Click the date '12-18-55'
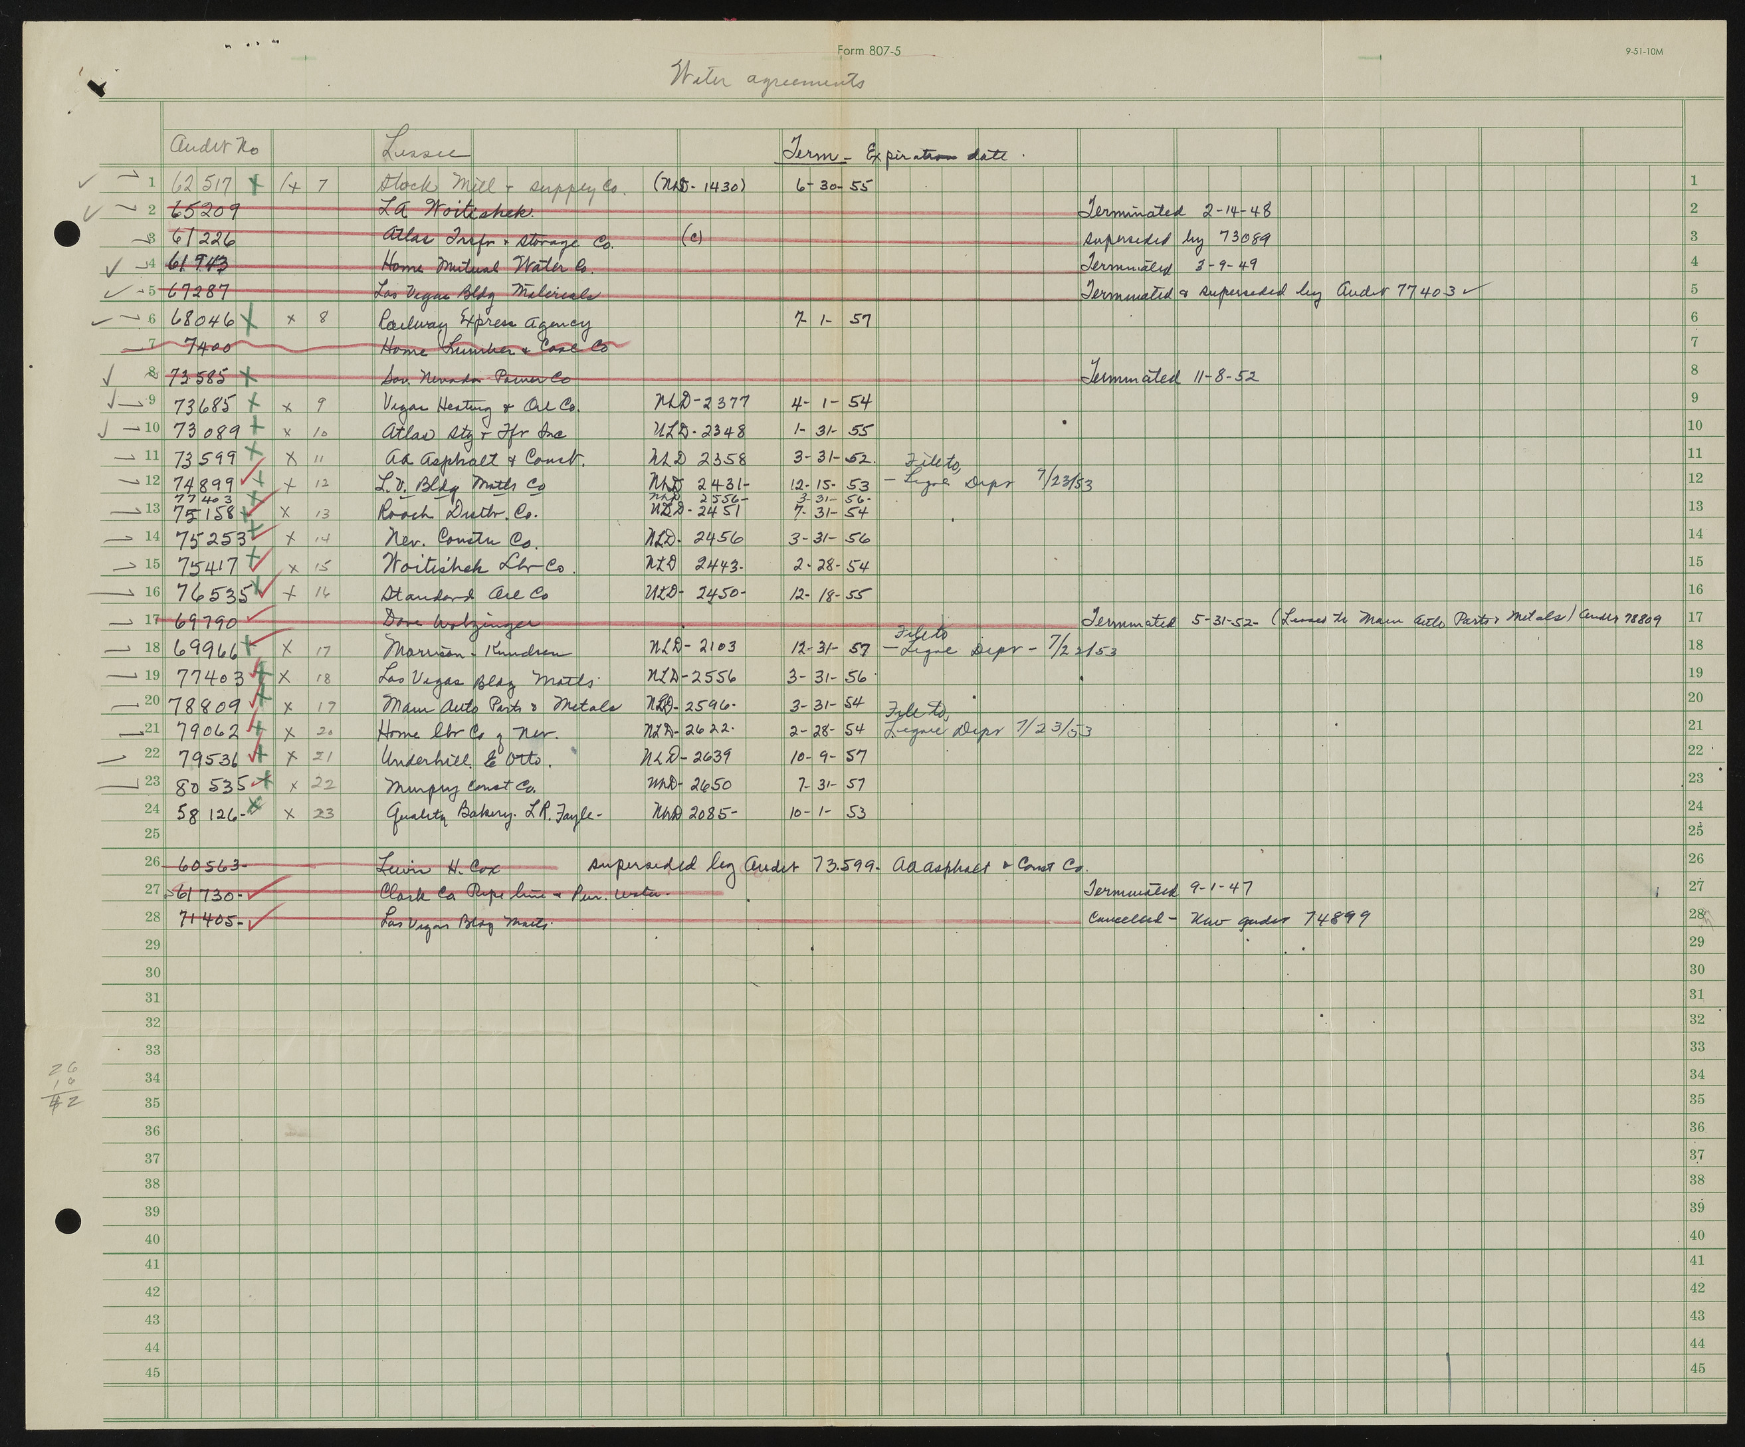The image size is (1745, 1447). (829, 595)
